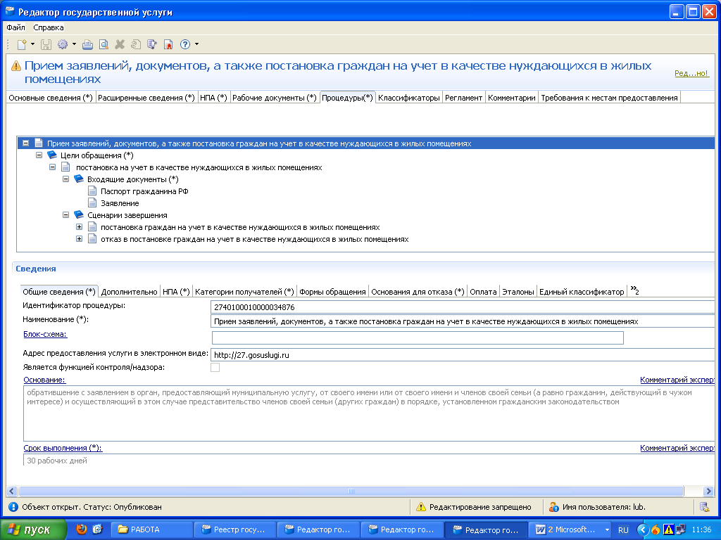Click the blue book icon beside 'Цели обращения'
This screenshot has width=721, height=540.
coord(52,155)
